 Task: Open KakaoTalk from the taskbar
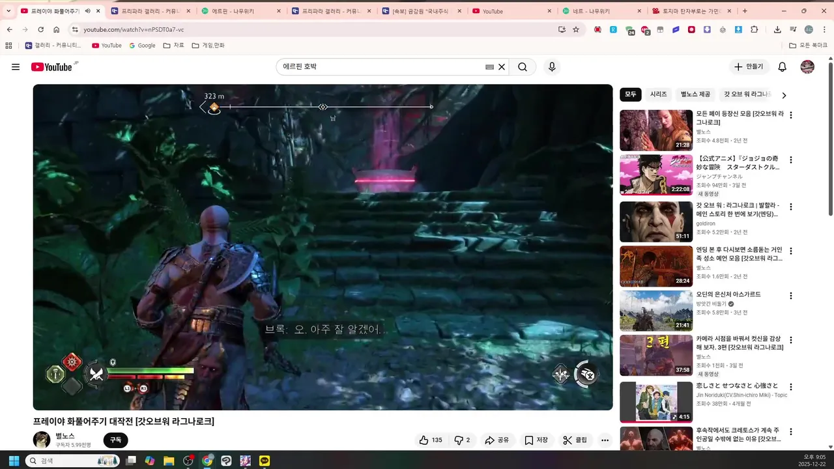(x=265, y=461)
